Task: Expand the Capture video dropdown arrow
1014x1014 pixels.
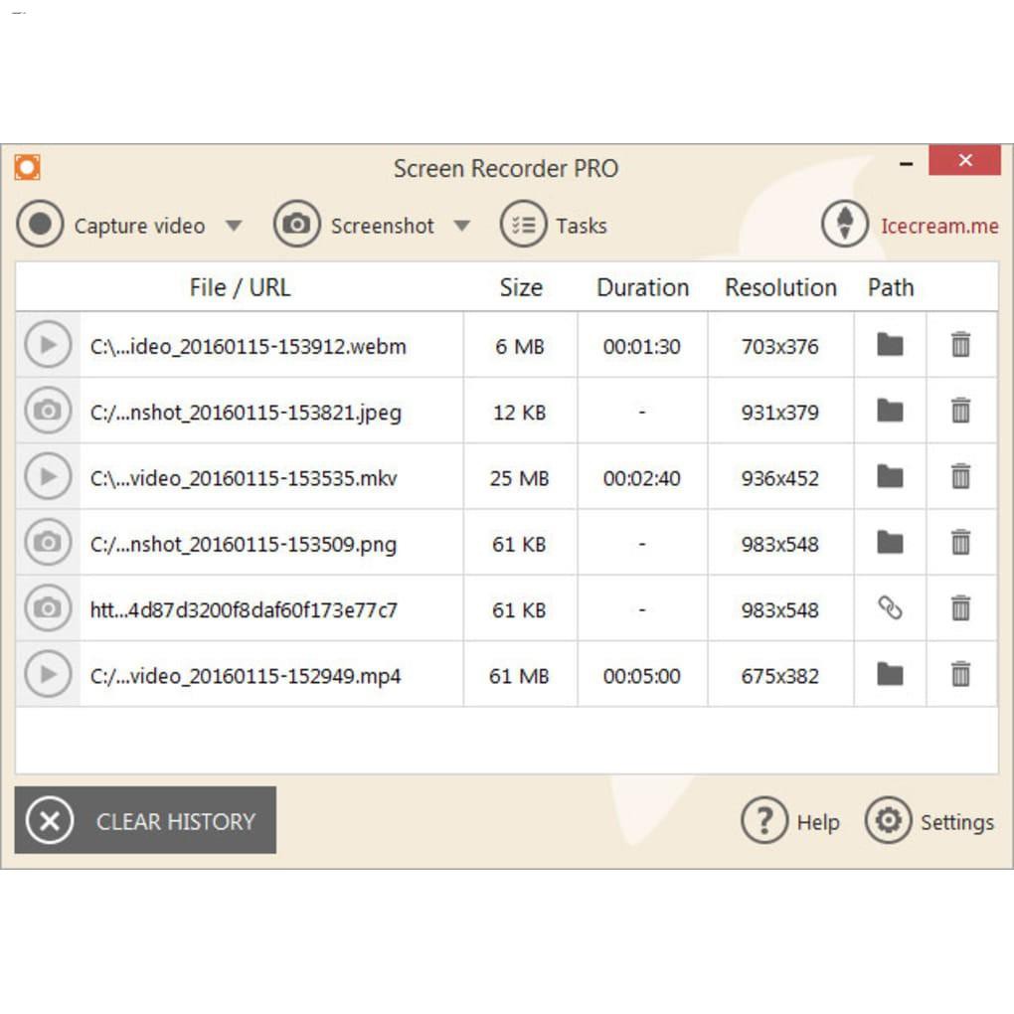Action: pos(233,226)
